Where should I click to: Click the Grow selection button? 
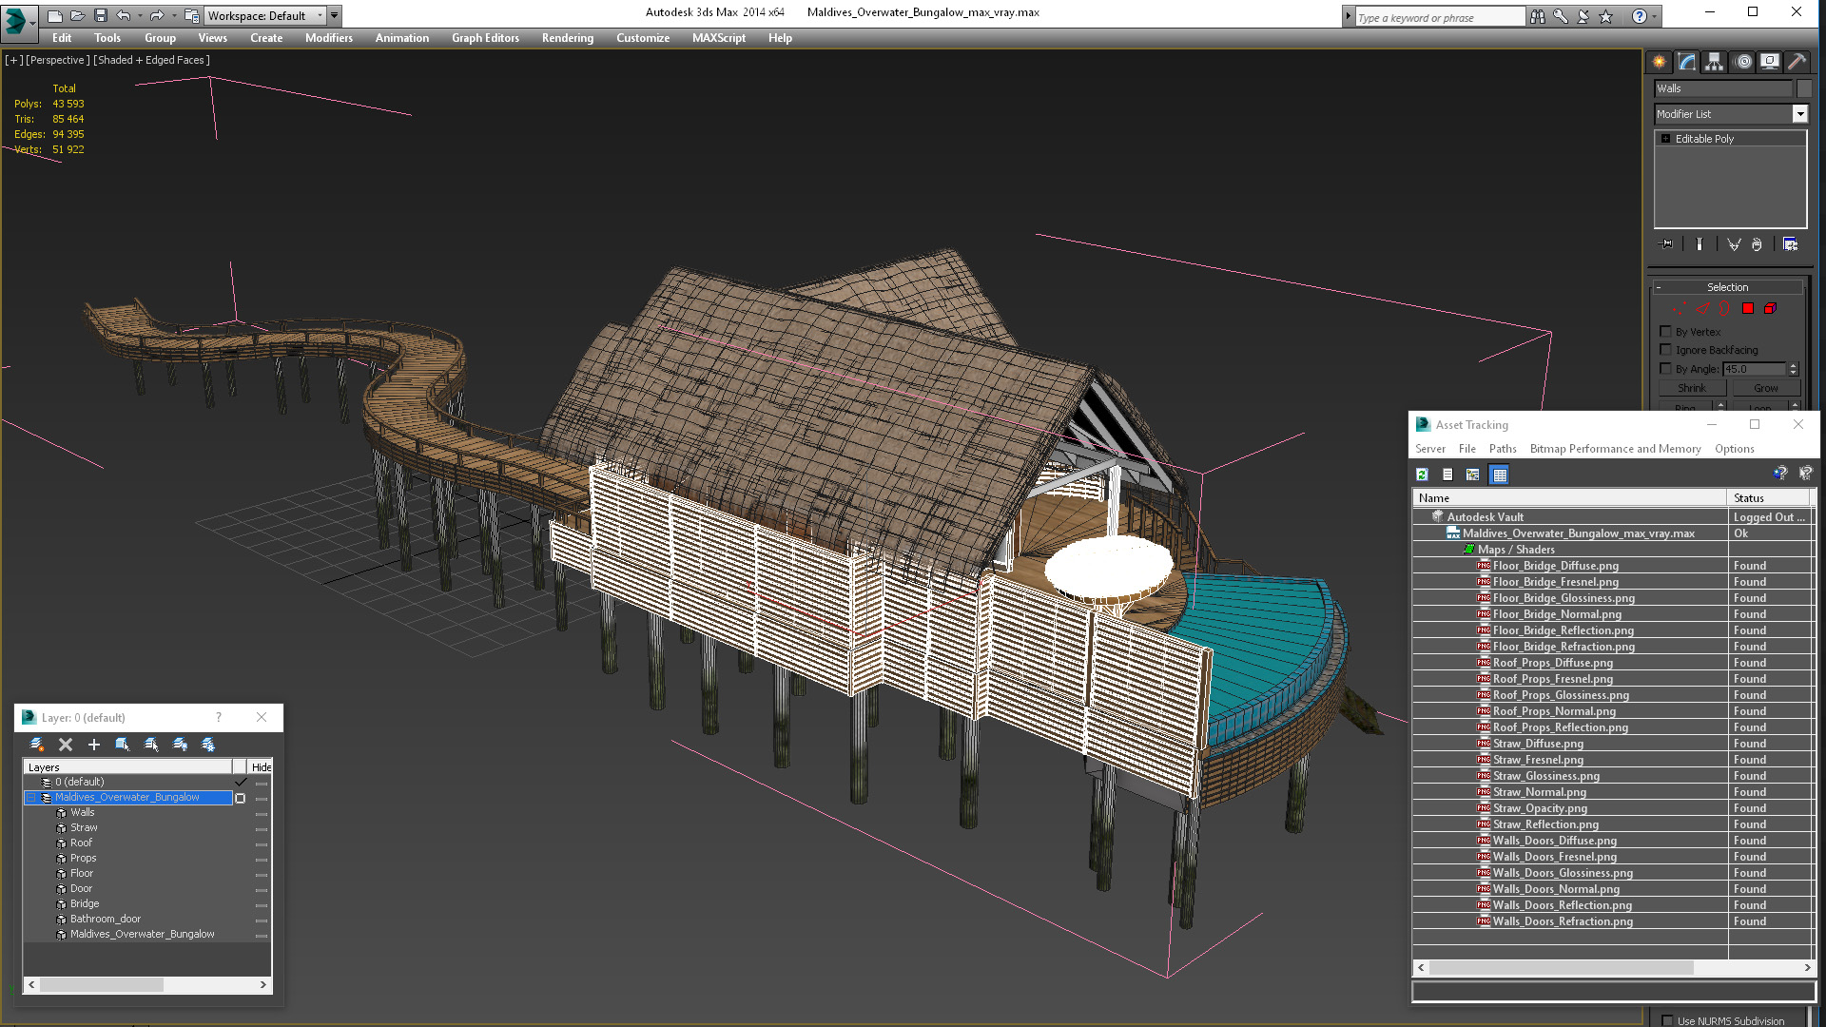(x=1766, y=388)
